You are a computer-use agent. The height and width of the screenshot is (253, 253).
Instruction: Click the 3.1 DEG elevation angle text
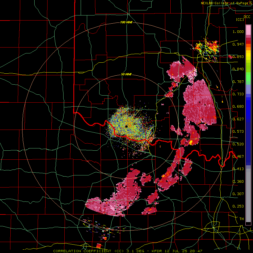tap(135, 251)
